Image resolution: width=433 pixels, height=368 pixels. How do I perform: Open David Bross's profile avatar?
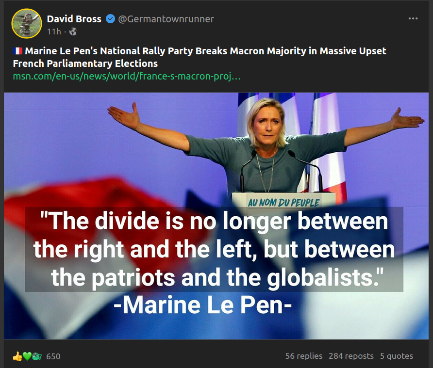[x=27, y=23]
